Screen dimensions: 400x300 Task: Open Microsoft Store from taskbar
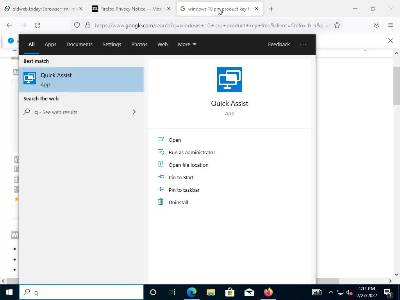pyautogui.click(x=230, y=292)
